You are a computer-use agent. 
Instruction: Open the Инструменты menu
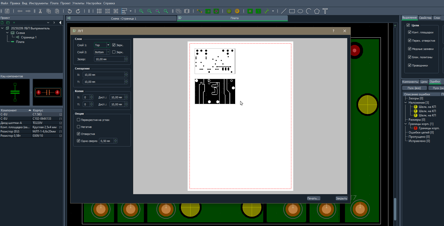(x=39, y=3)
